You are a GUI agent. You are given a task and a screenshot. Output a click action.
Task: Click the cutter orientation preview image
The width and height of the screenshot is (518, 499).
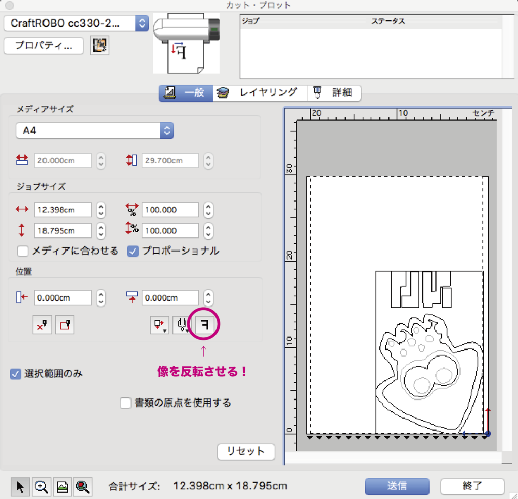pyautogui.click(x=186, y=43)
